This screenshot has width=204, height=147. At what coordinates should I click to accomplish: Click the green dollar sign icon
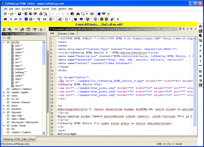click(x=118, y=19)
